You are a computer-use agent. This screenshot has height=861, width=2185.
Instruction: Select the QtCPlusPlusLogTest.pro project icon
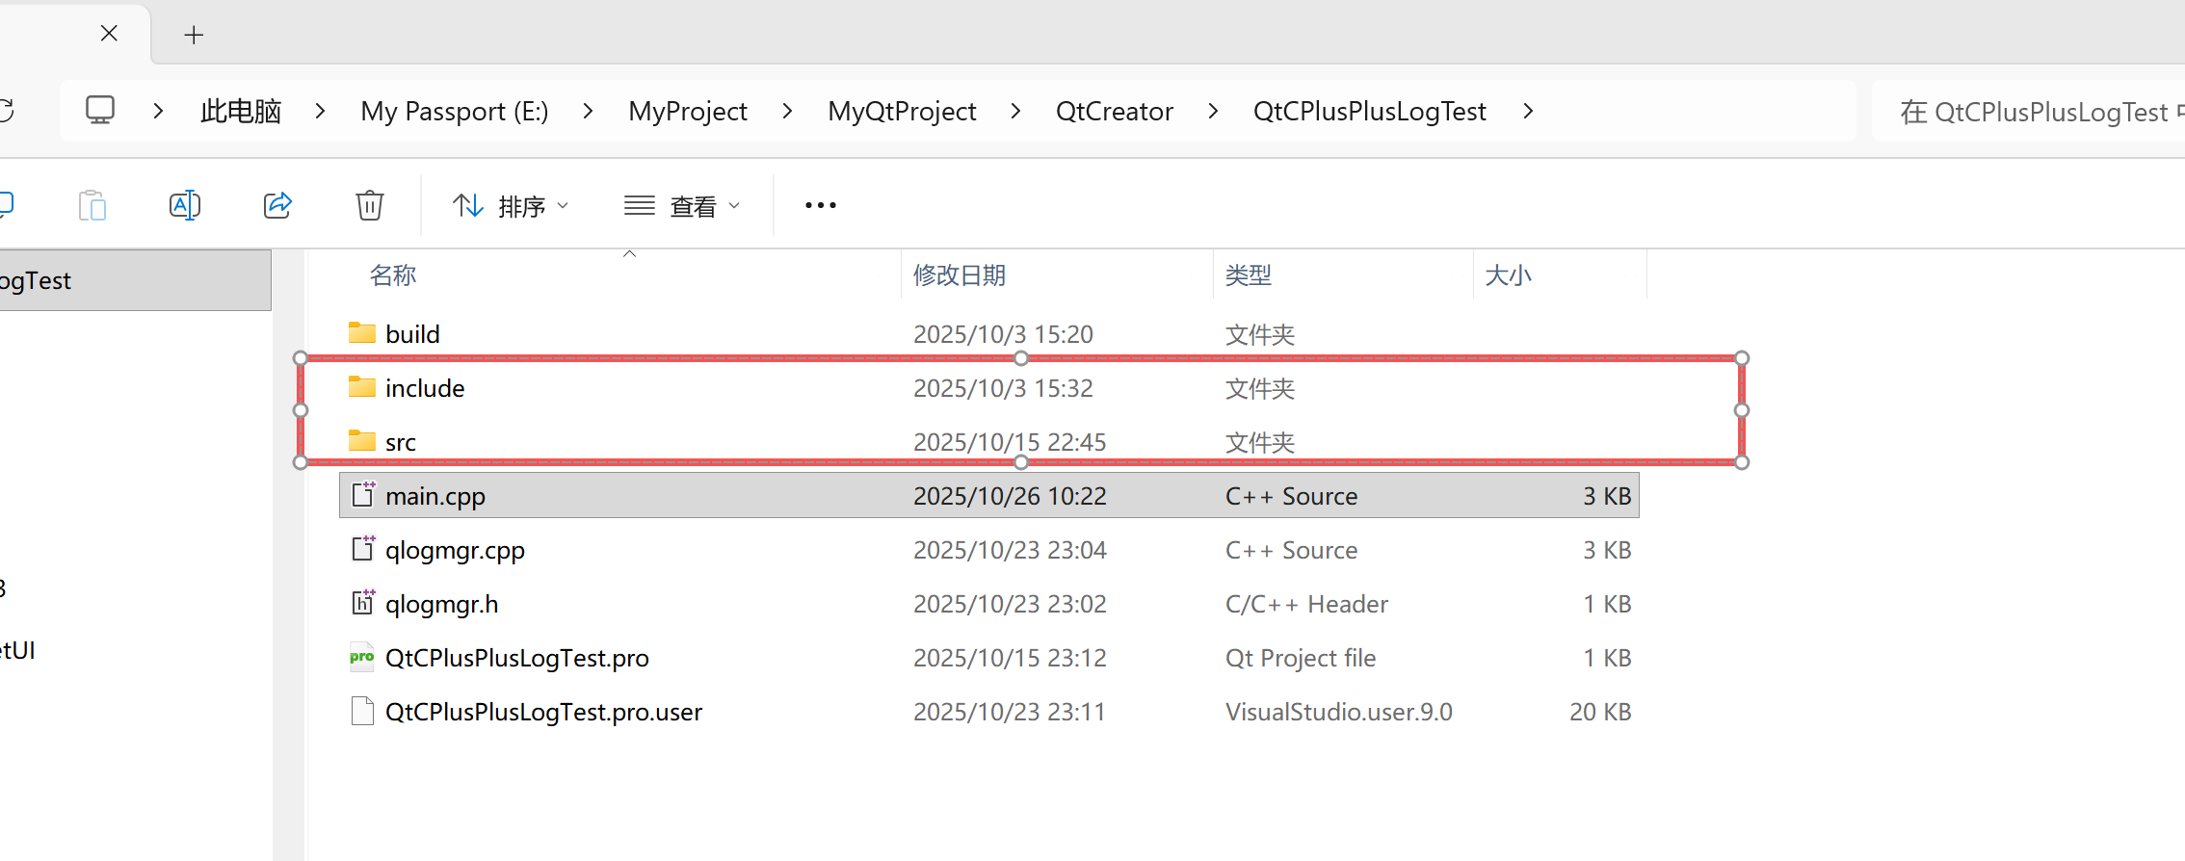[x=362, y=657]
